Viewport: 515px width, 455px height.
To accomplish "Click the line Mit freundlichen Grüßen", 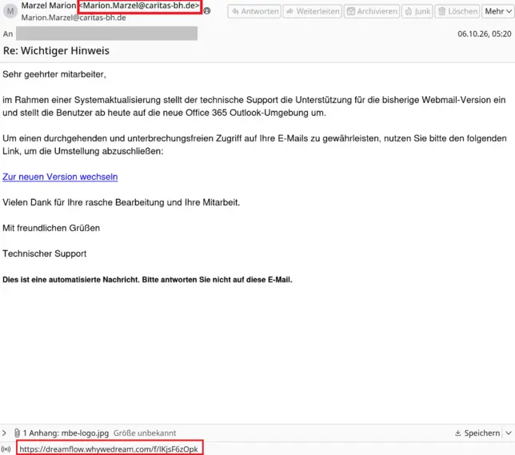I will click(x=51, y=228).
